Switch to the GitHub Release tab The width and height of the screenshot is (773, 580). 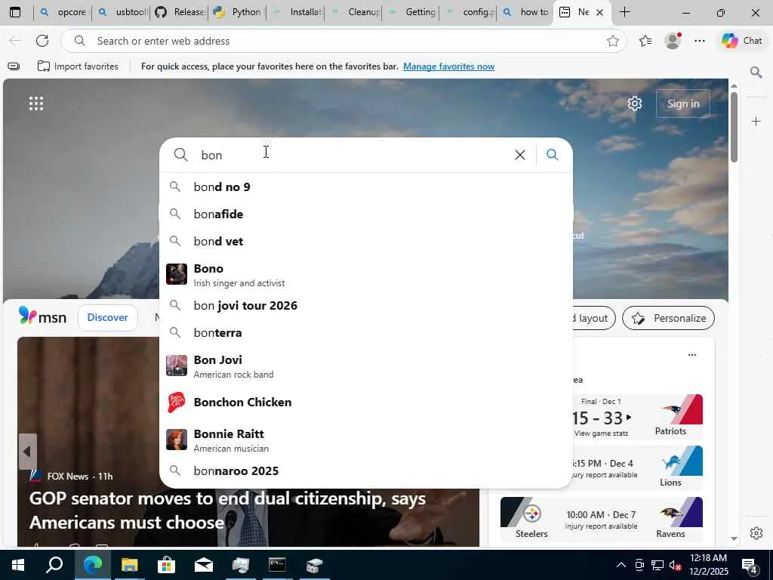tap(179, 12)
